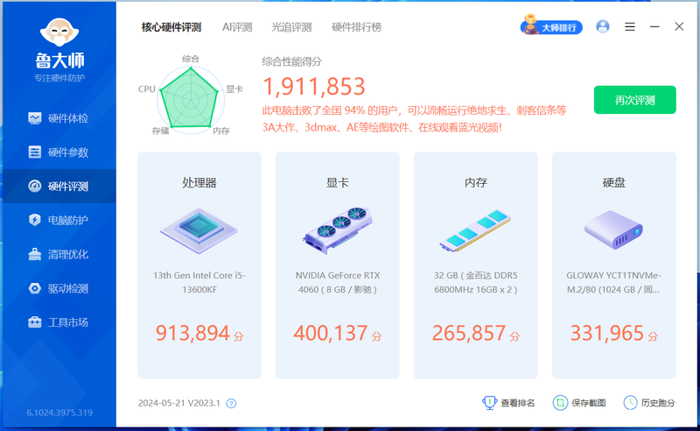Click the NVIDIA GeForce RTX 4060 text
700x431 pixels.
[338, 283]
